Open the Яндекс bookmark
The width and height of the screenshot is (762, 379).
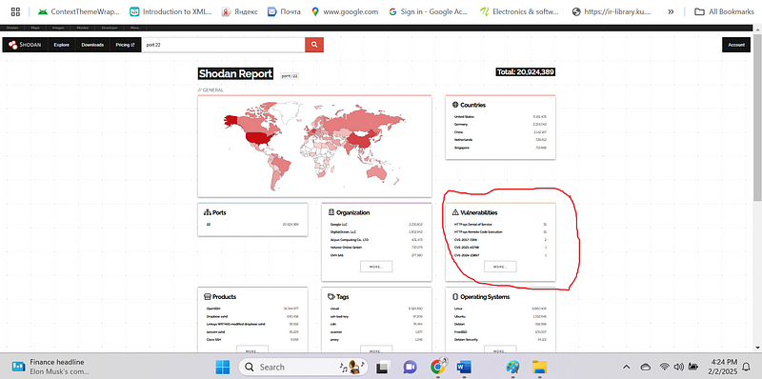239,11
